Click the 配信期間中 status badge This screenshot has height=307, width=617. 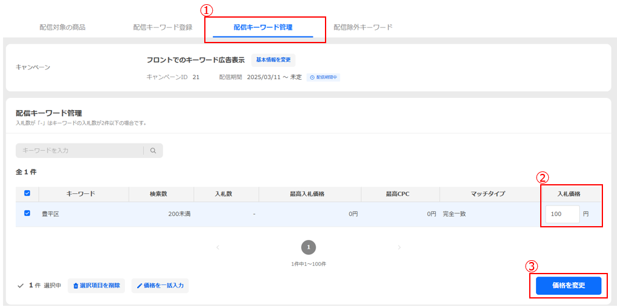coord(323,77)
